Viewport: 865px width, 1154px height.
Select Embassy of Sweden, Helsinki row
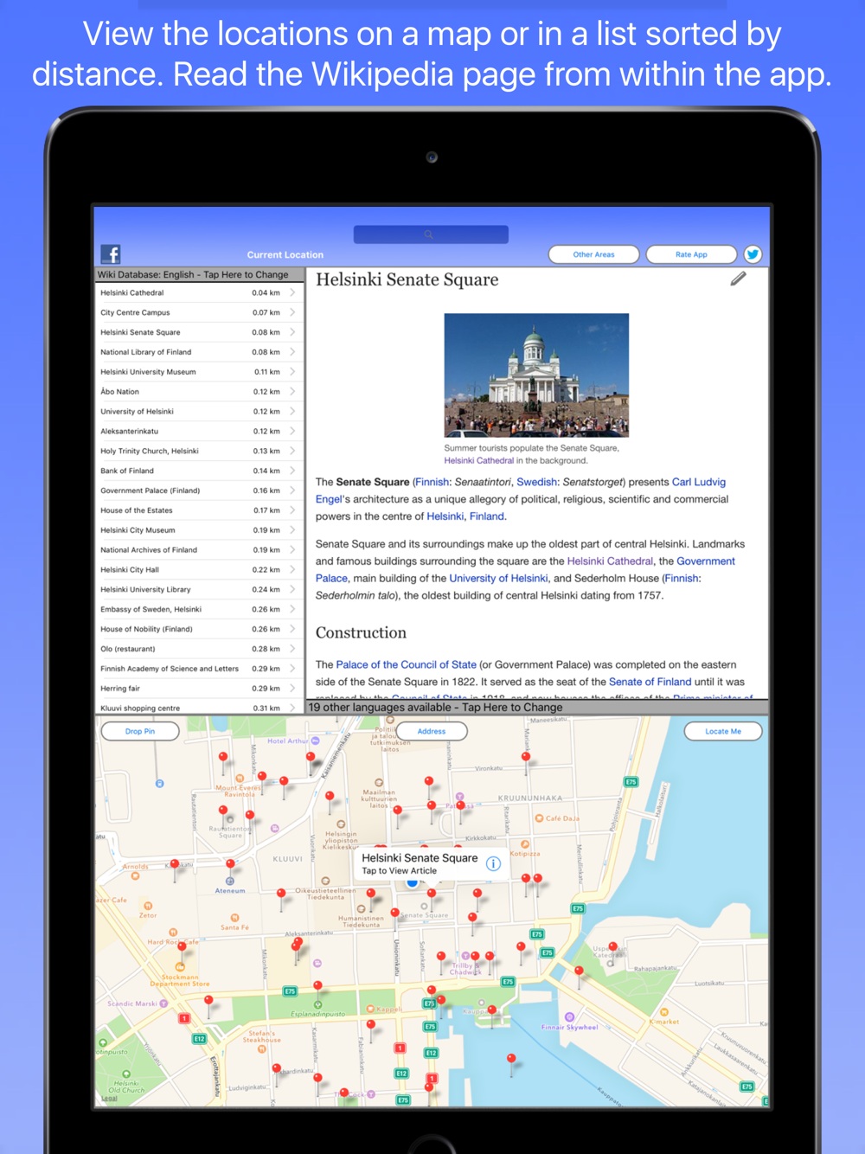pyautogui.click(x=199, y=609)
